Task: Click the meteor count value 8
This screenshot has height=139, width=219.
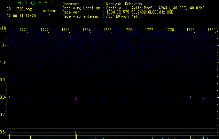Action: 49,16
